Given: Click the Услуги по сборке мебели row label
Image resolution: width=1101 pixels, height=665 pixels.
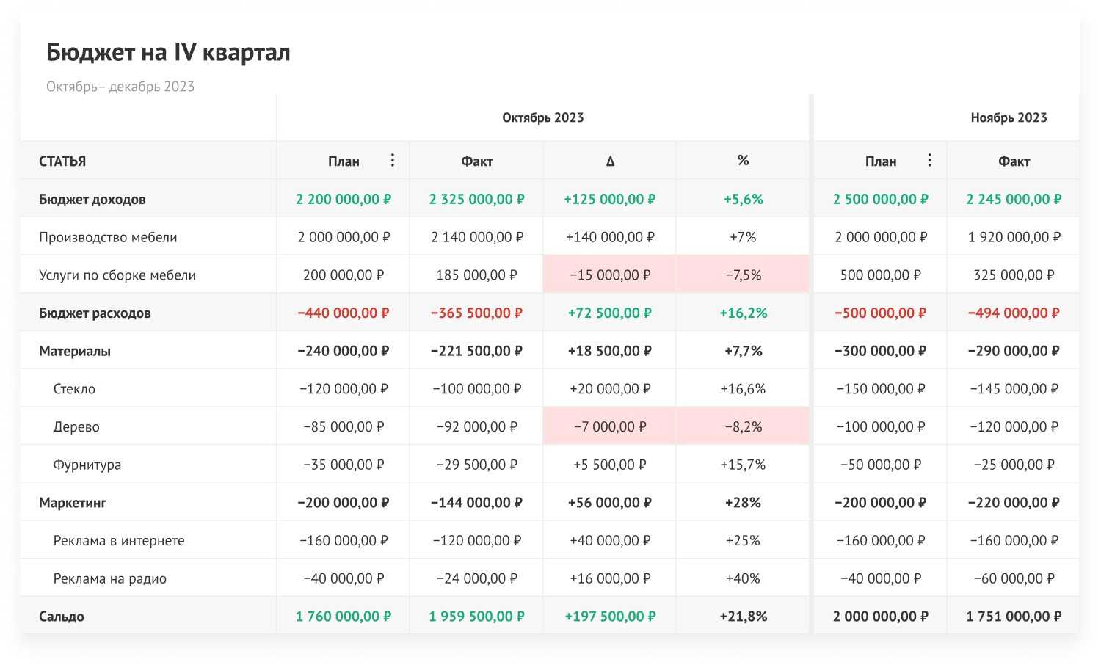Looking at the screenshot, I should tap(117, 275).
